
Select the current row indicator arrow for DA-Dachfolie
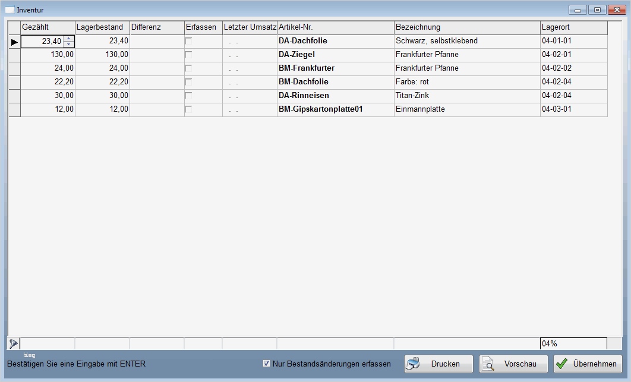14,42
